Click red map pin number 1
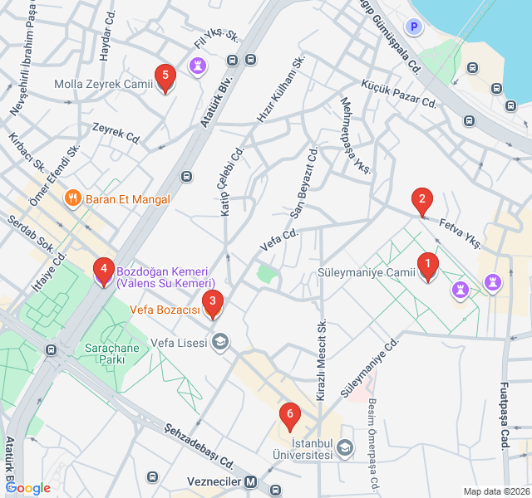The height and width of the screenshot is (498, 532). [428, 267]
